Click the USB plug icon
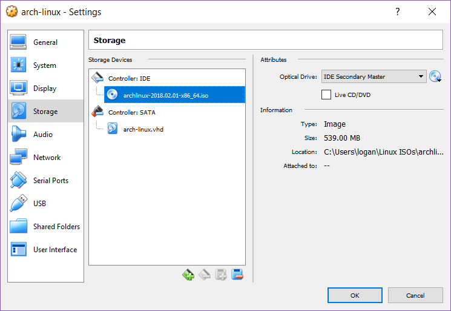Viewport: 451px width, 311px height. [x=18, y=203]
